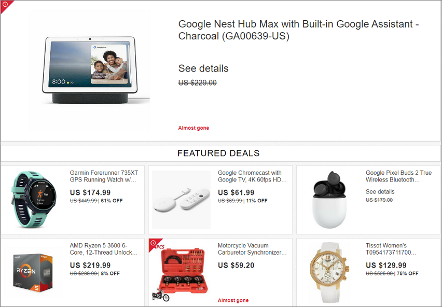The image size is (442, 307).
Task: Open Motorcycle Vacuum Carburetor Synchronizer title
Action: coord(252,249)
